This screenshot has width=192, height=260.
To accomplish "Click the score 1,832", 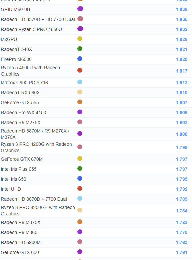I will click(182, 29).
